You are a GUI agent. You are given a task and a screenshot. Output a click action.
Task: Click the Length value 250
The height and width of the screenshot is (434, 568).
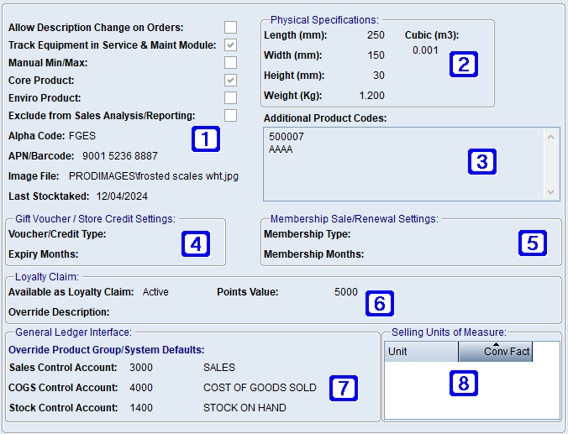tap(376, 35)
